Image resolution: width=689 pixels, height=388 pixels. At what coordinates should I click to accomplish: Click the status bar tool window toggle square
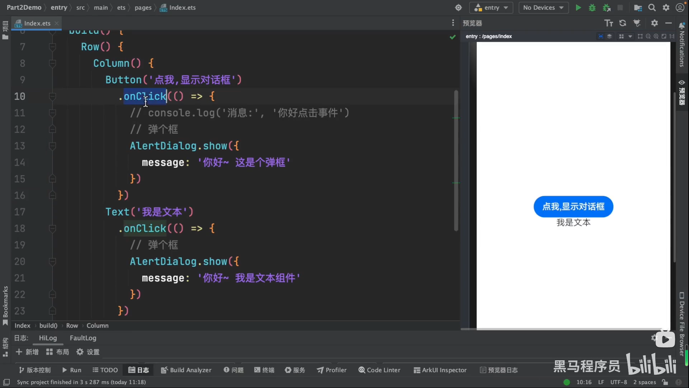[6, 382]
